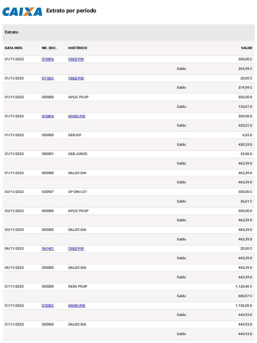Screen dimensions: 257x343
Task: Click CRED PIX link dated 06/11/2023
Action: coord(76,249)
